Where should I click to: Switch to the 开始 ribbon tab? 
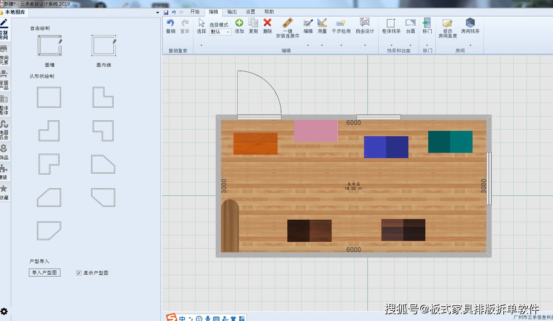click(x=195, y=12)
